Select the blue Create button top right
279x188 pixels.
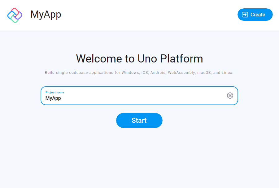pyautogui.click(x=255, y=14)
